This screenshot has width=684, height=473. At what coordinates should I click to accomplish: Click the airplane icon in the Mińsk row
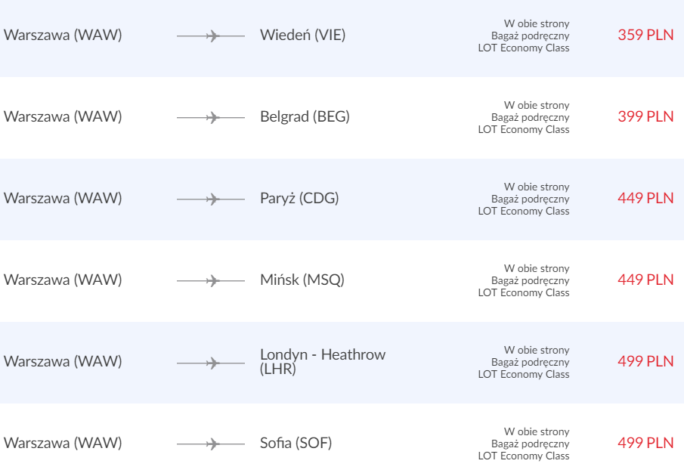click(212, 281)
